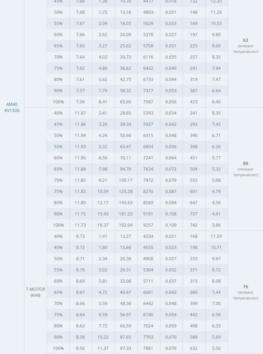Click the 125.28 power value cell
This screenshot has height=354, width=263.
pos(126,192)
